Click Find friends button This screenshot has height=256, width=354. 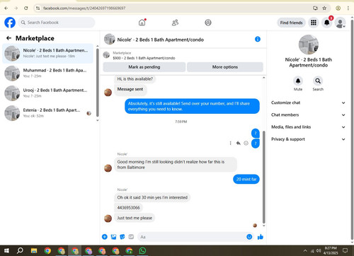291,23
